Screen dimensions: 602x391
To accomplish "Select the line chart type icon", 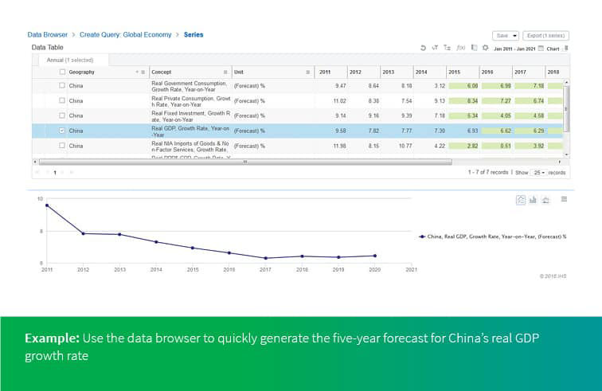I will click(521, 200).
